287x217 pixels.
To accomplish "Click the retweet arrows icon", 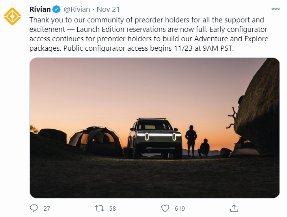I will click(100, 208).
